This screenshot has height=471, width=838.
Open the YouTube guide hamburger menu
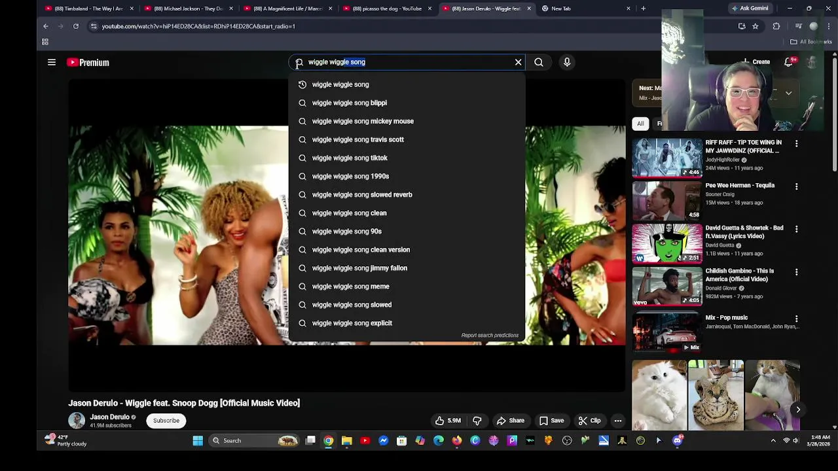coord(52,62)
